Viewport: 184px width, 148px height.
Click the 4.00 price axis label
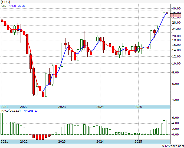click(x=177, y=100)
